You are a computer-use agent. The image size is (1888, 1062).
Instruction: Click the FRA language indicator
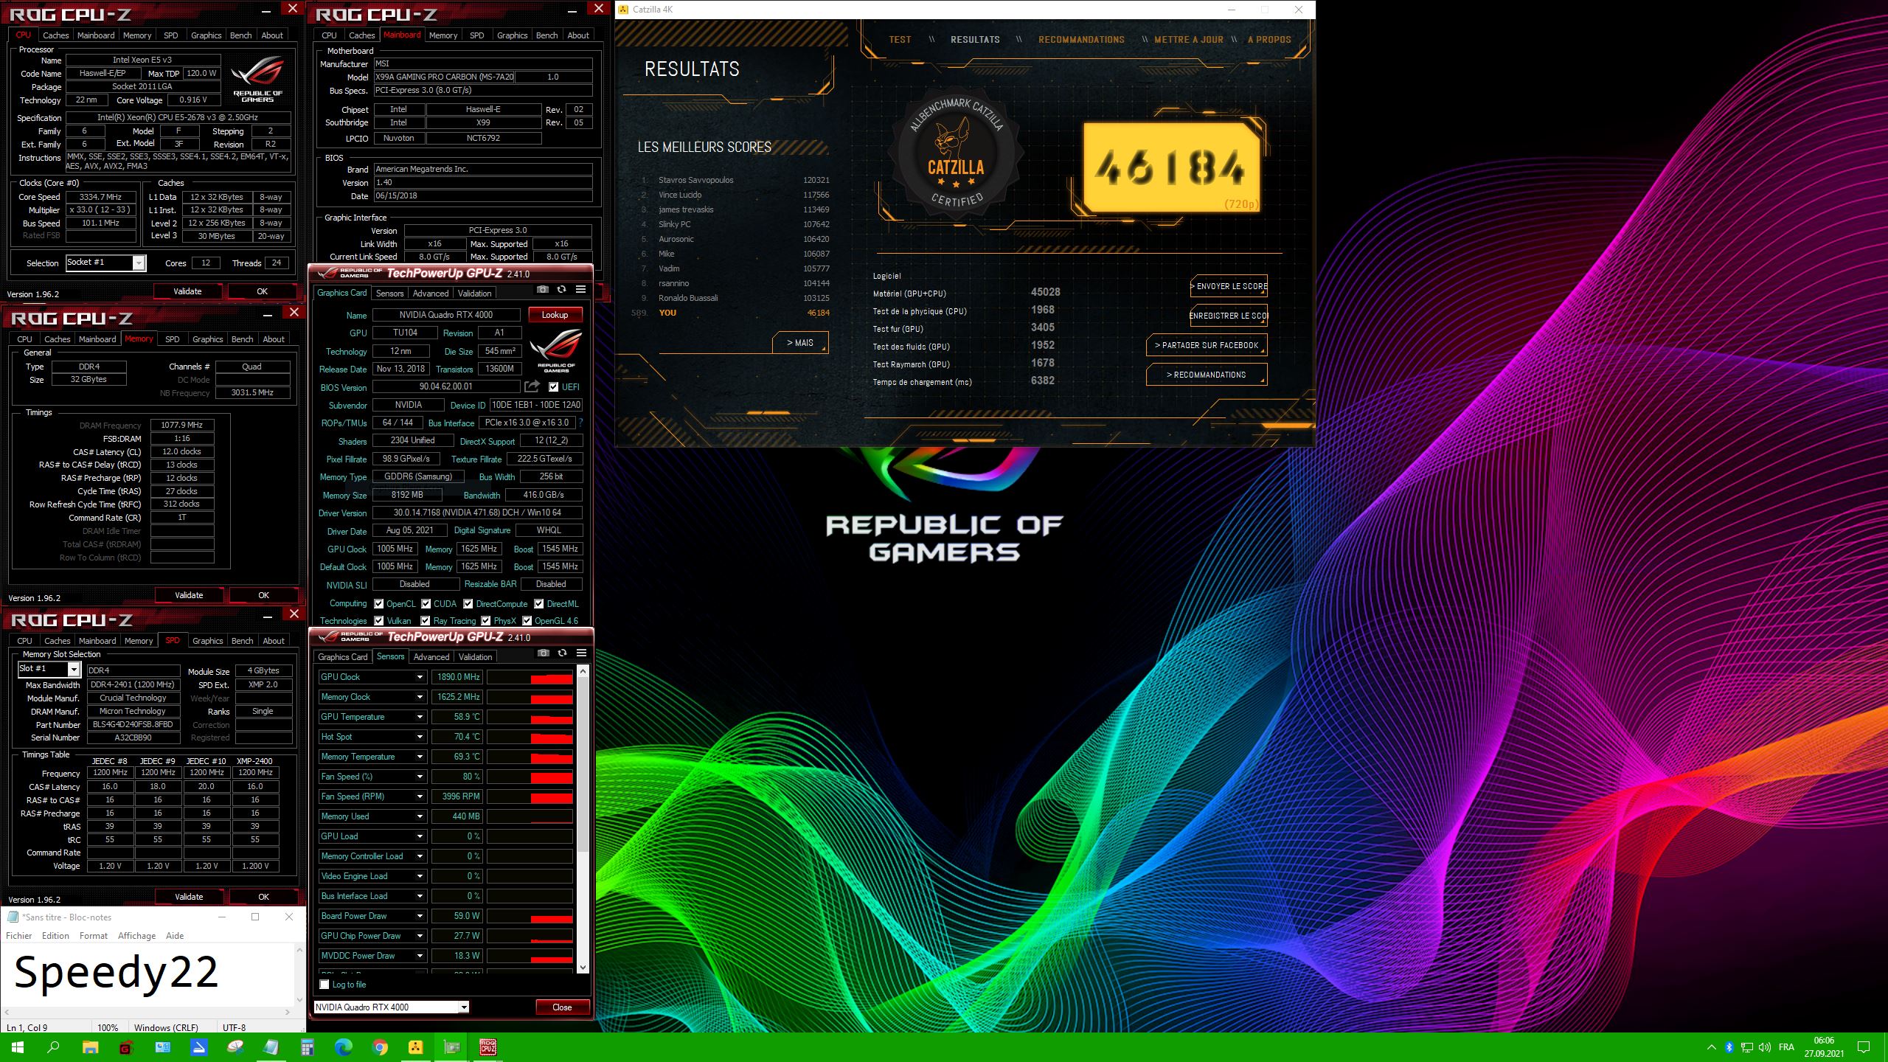point(1786,1047)
